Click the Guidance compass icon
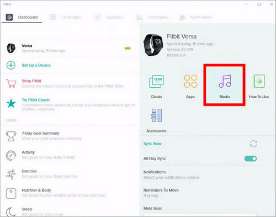This screenshot has height=217, width=276. 97,17
